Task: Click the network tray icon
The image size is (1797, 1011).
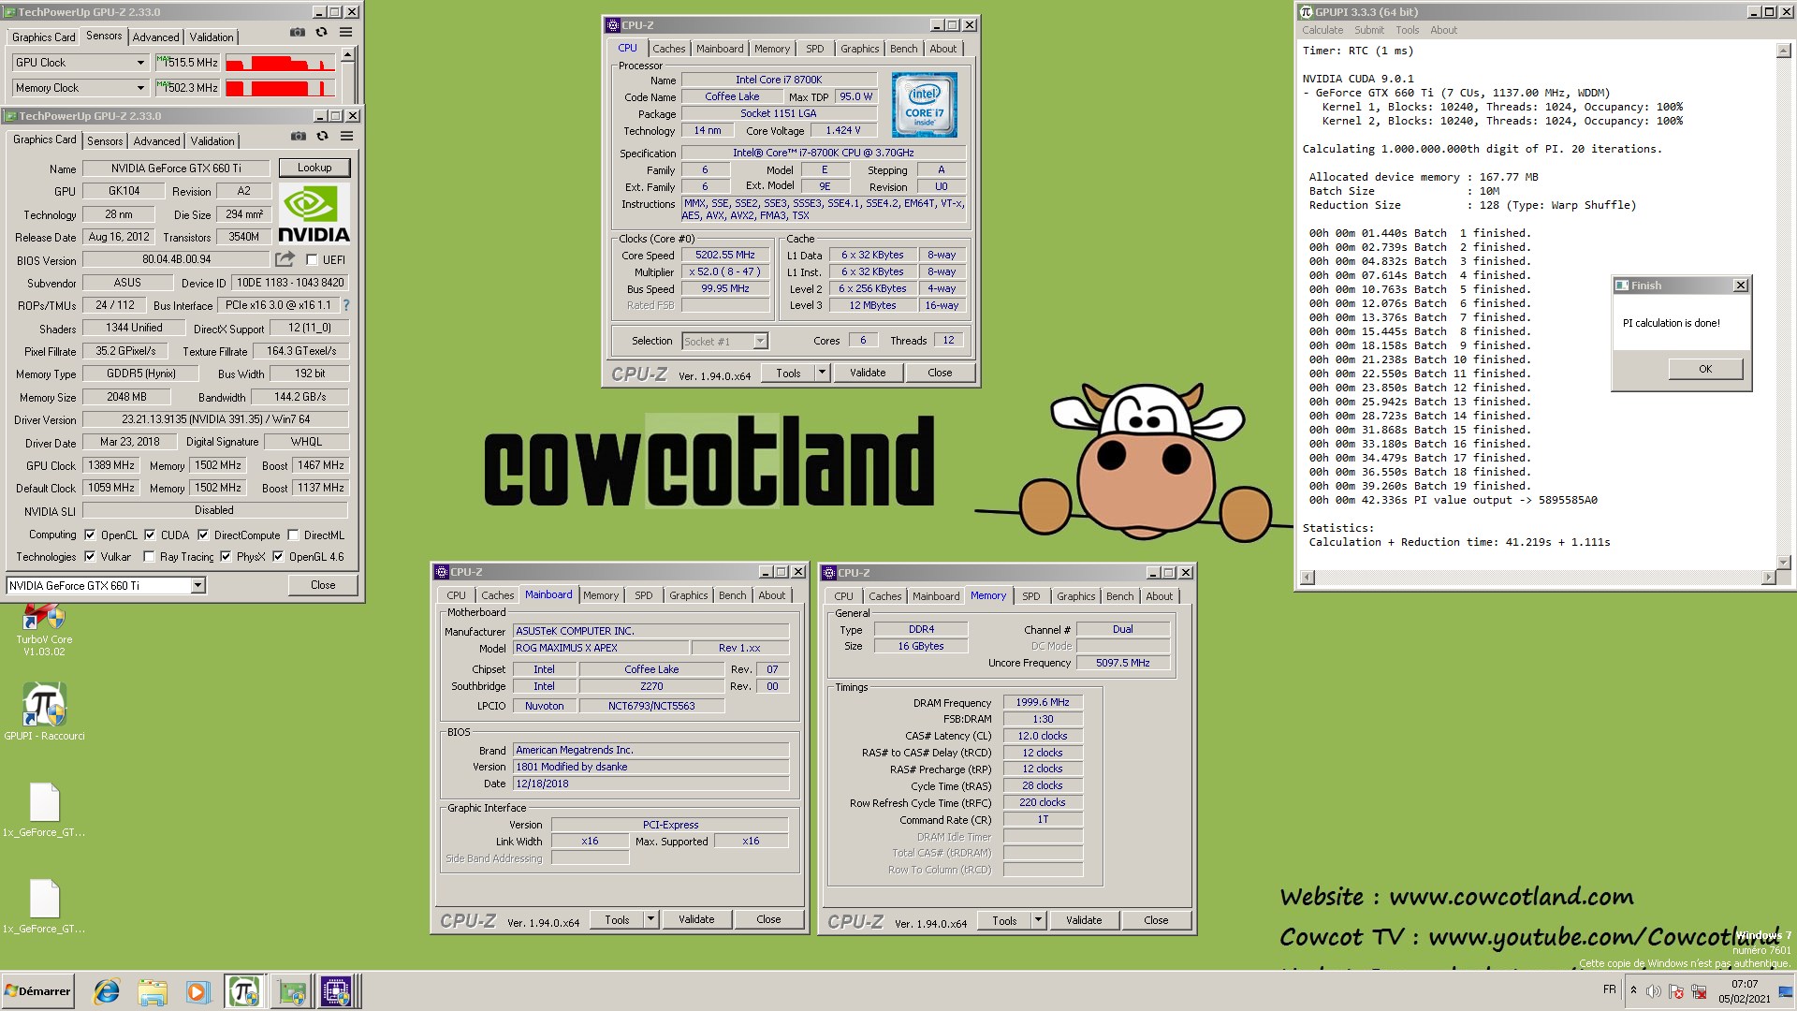Action: coord(1698,991)
